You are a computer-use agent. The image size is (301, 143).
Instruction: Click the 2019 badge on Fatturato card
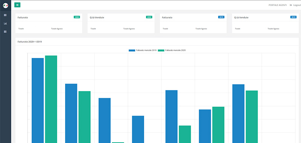click(221, 17)
